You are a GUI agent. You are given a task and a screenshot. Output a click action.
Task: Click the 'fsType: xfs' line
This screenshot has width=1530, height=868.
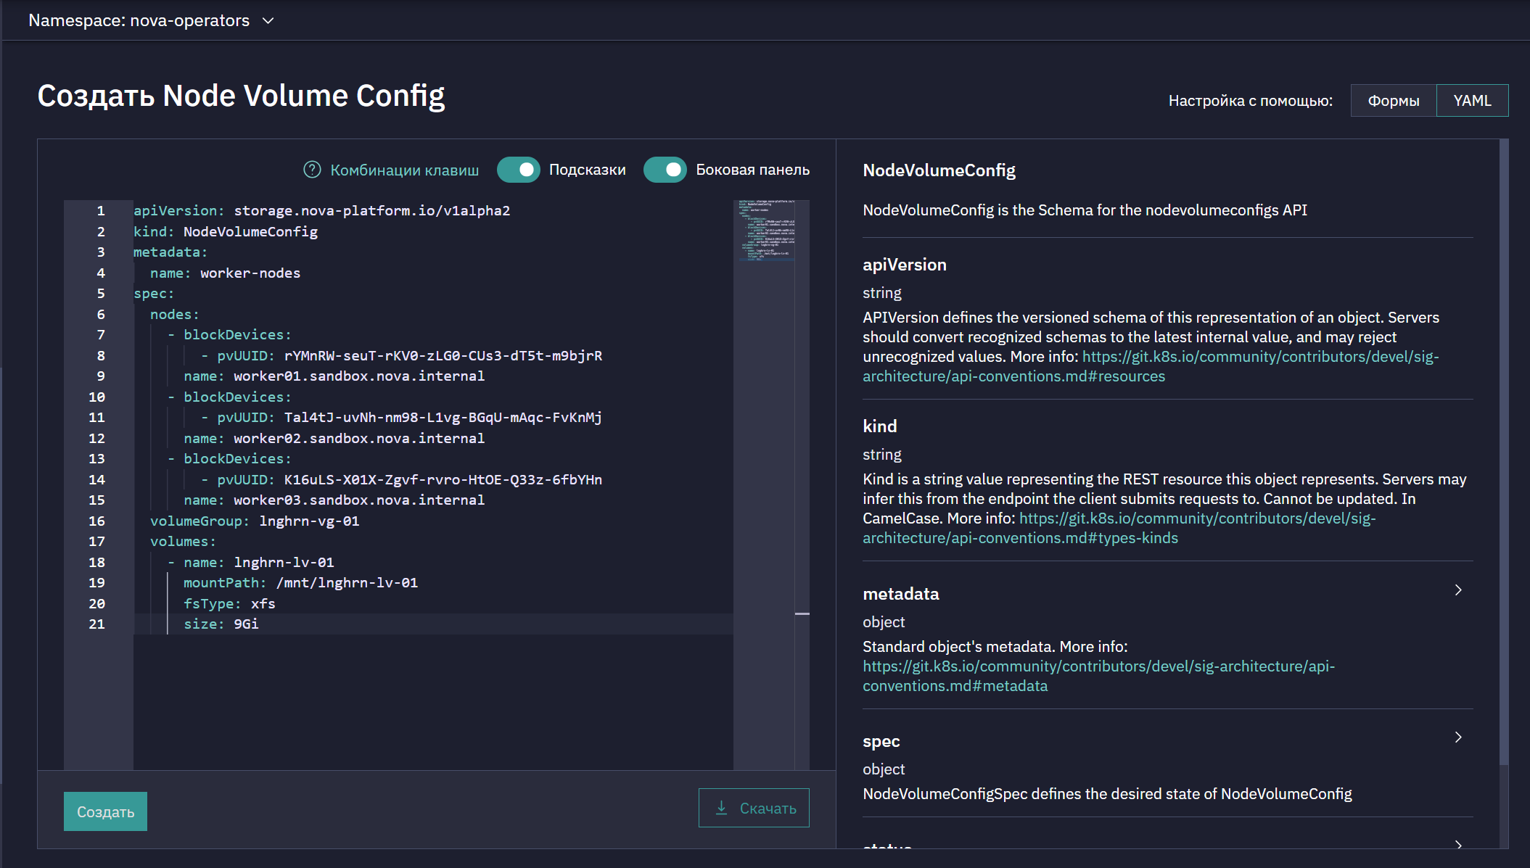[229, 603]
